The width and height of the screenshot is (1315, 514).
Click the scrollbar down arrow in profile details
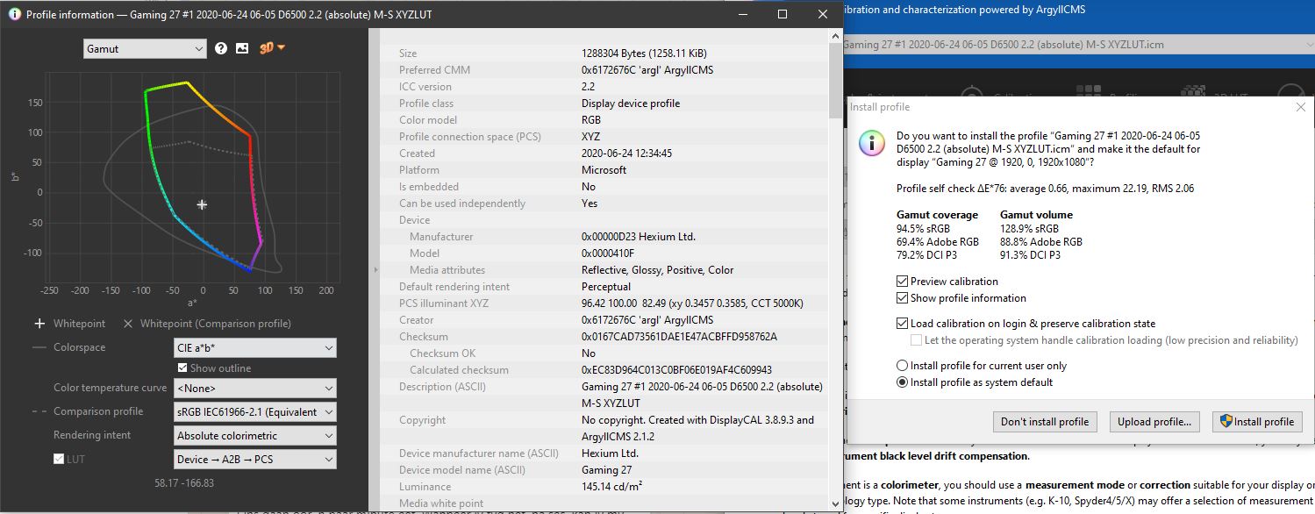tap(835, 503)
